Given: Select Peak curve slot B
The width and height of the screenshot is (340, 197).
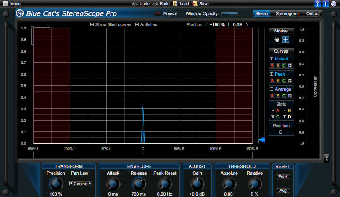Looking at the screenshot, I should (x=278, y=81).
